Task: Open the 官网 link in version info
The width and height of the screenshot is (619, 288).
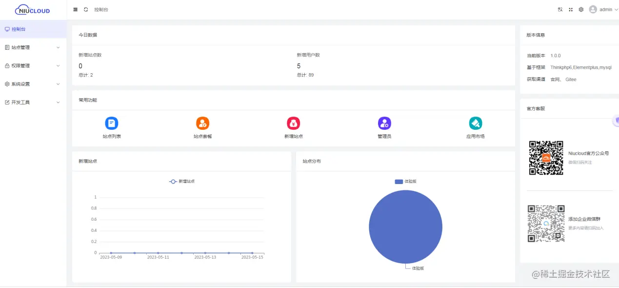Action: [555, 79]
